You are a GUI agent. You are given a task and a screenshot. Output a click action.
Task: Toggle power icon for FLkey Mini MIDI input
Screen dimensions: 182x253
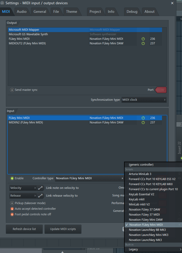[x=143, y=118]
